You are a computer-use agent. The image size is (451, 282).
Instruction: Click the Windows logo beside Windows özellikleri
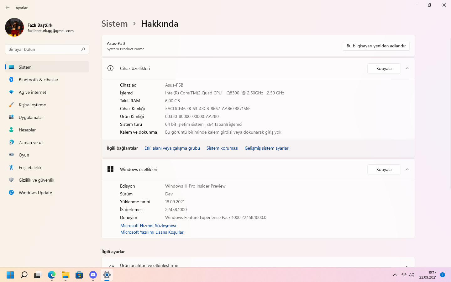click(x=110, y=169)
